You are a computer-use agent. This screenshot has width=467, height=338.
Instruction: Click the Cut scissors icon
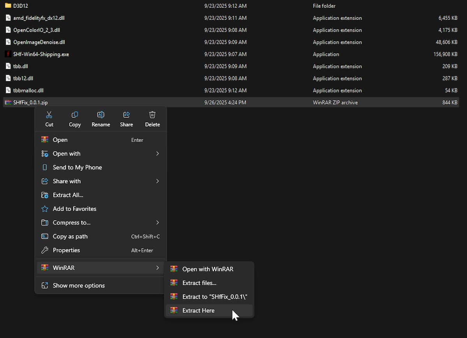(49, 115)
